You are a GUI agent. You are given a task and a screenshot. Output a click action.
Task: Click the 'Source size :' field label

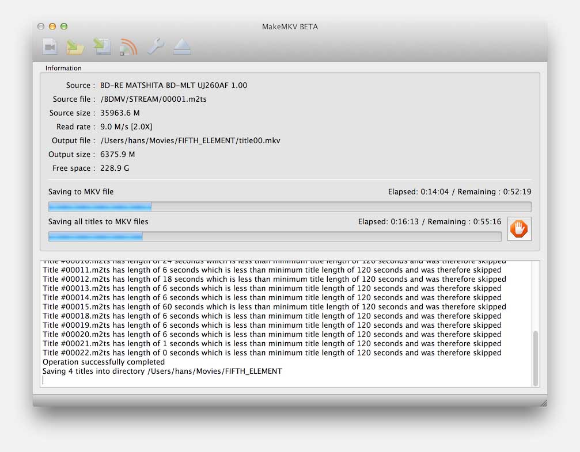coord(72,113)
